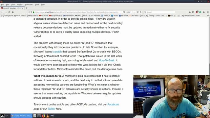Go forward one page
Viewport: 210px width, 118px height.
pos(6,12)
